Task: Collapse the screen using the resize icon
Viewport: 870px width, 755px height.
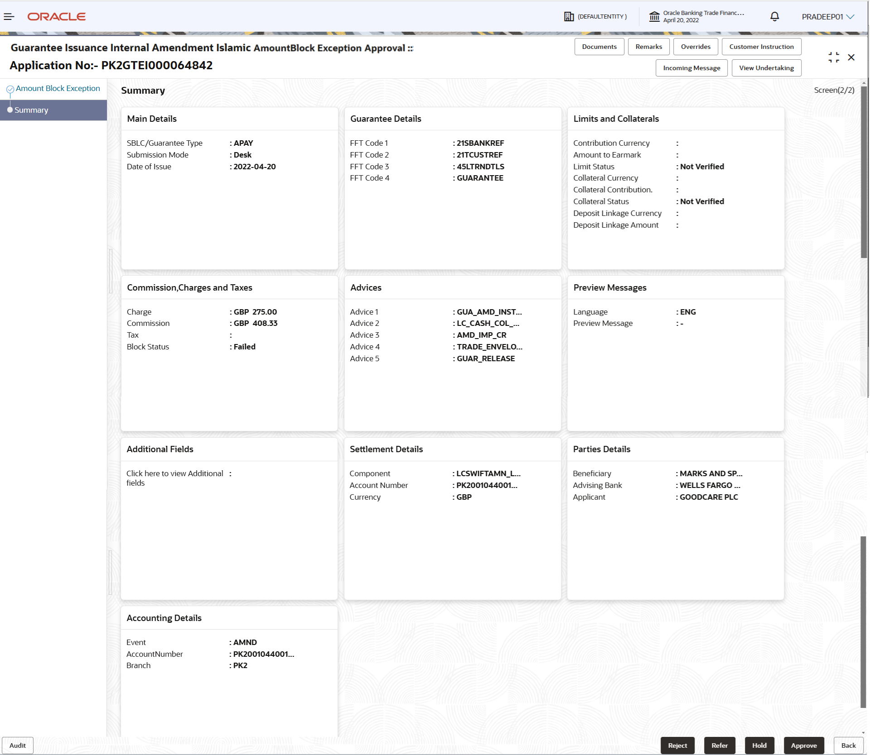Action: tap(833, 57)
